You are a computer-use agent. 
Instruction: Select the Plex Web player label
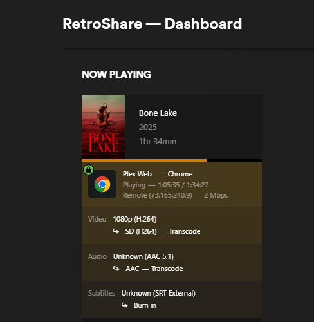(x=137, y=174)
